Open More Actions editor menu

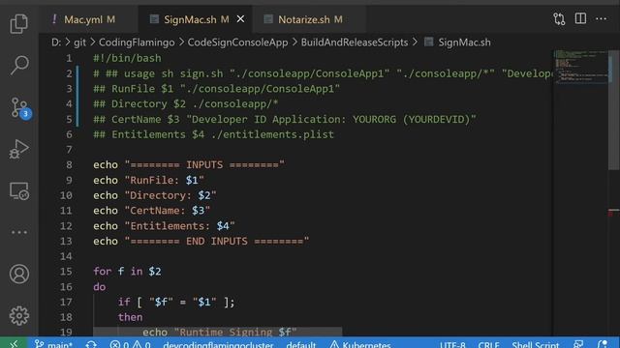(x=601, y=18)
